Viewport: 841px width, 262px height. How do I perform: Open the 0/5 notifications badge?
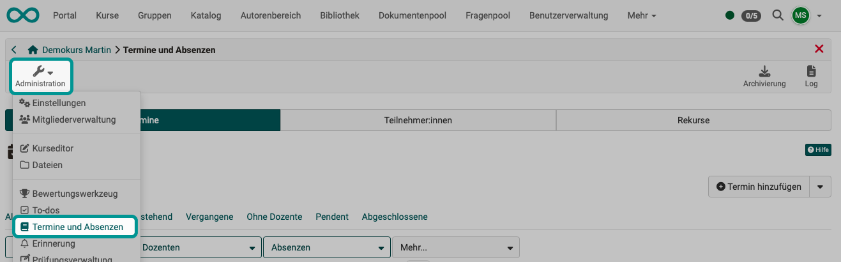tap(751, 15)
